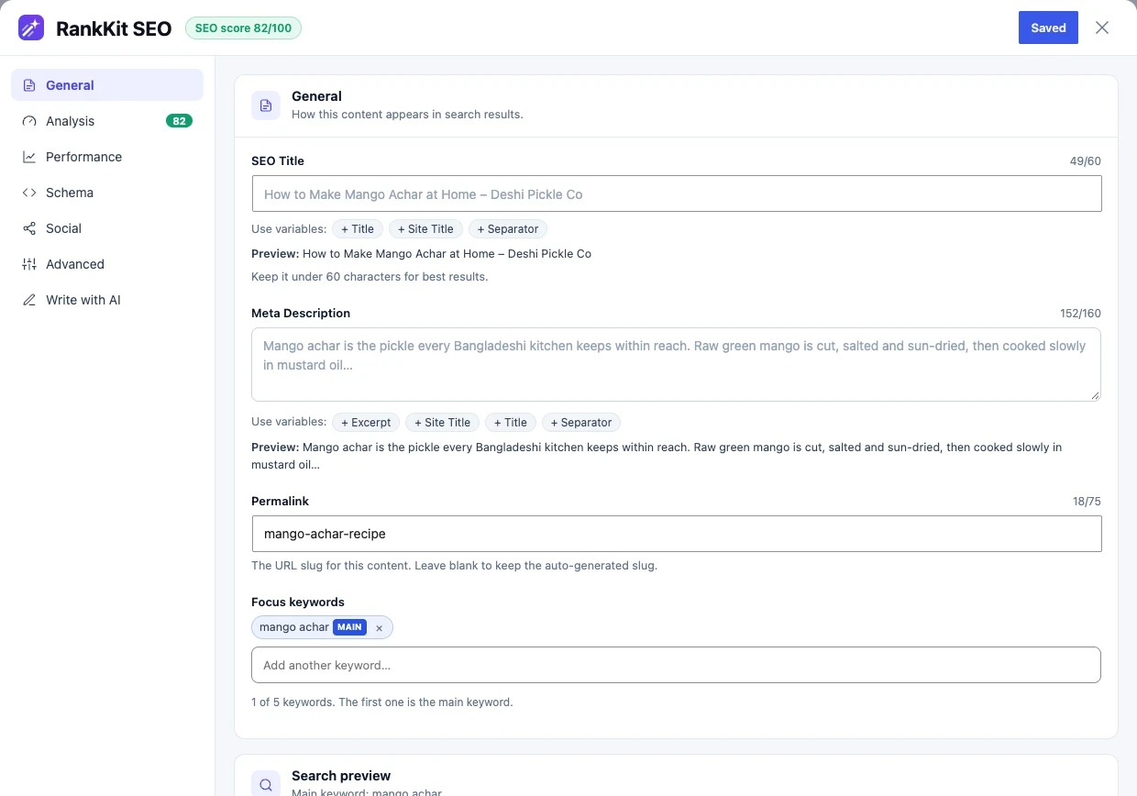Click the 18/75 Permalink counter
The width and height of the screenshot is (1137, 796).
1087,502
